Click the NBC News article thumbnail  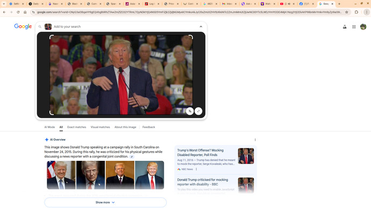point(246,156)
